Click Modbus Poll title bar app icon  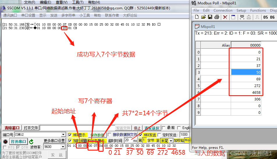194,3
